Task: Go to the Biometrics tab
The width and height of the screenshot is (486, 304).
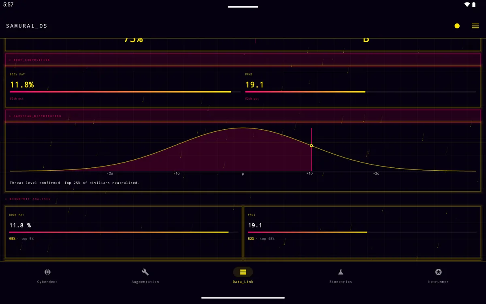Action: [x=341, y=276]
